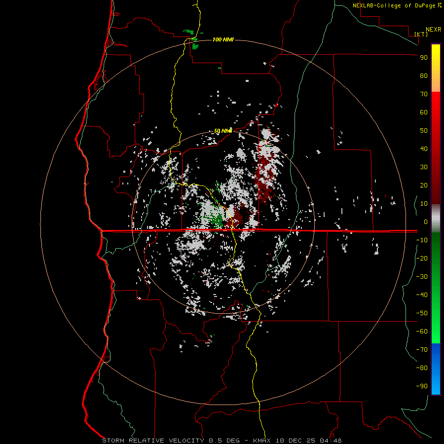Viewport: 444px width, 444px height.
Task: Click the -10 value on velocity scale
Action: click(422, 240)
